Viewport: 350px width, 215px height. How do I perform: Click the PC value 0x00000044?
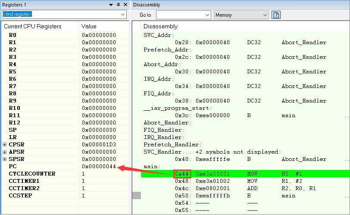click(99, 167)
